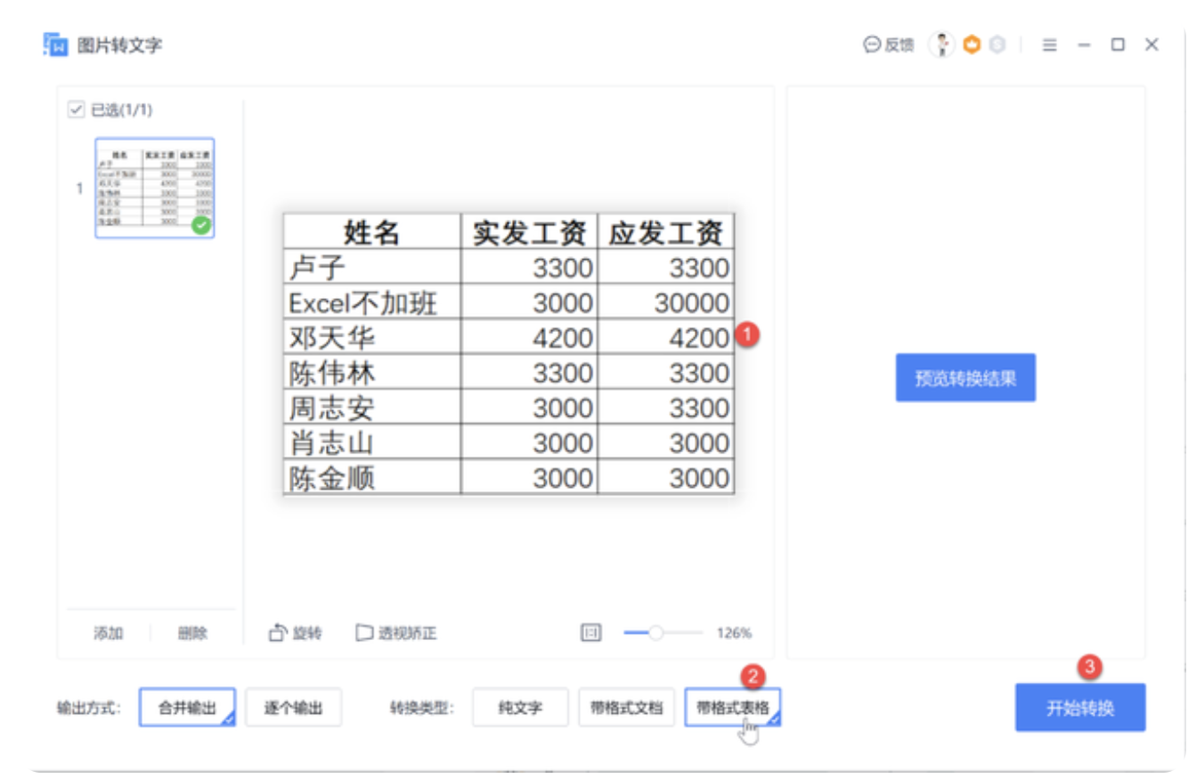
Task: Click the rotate (旋转) icon
Action: point(277,633)
